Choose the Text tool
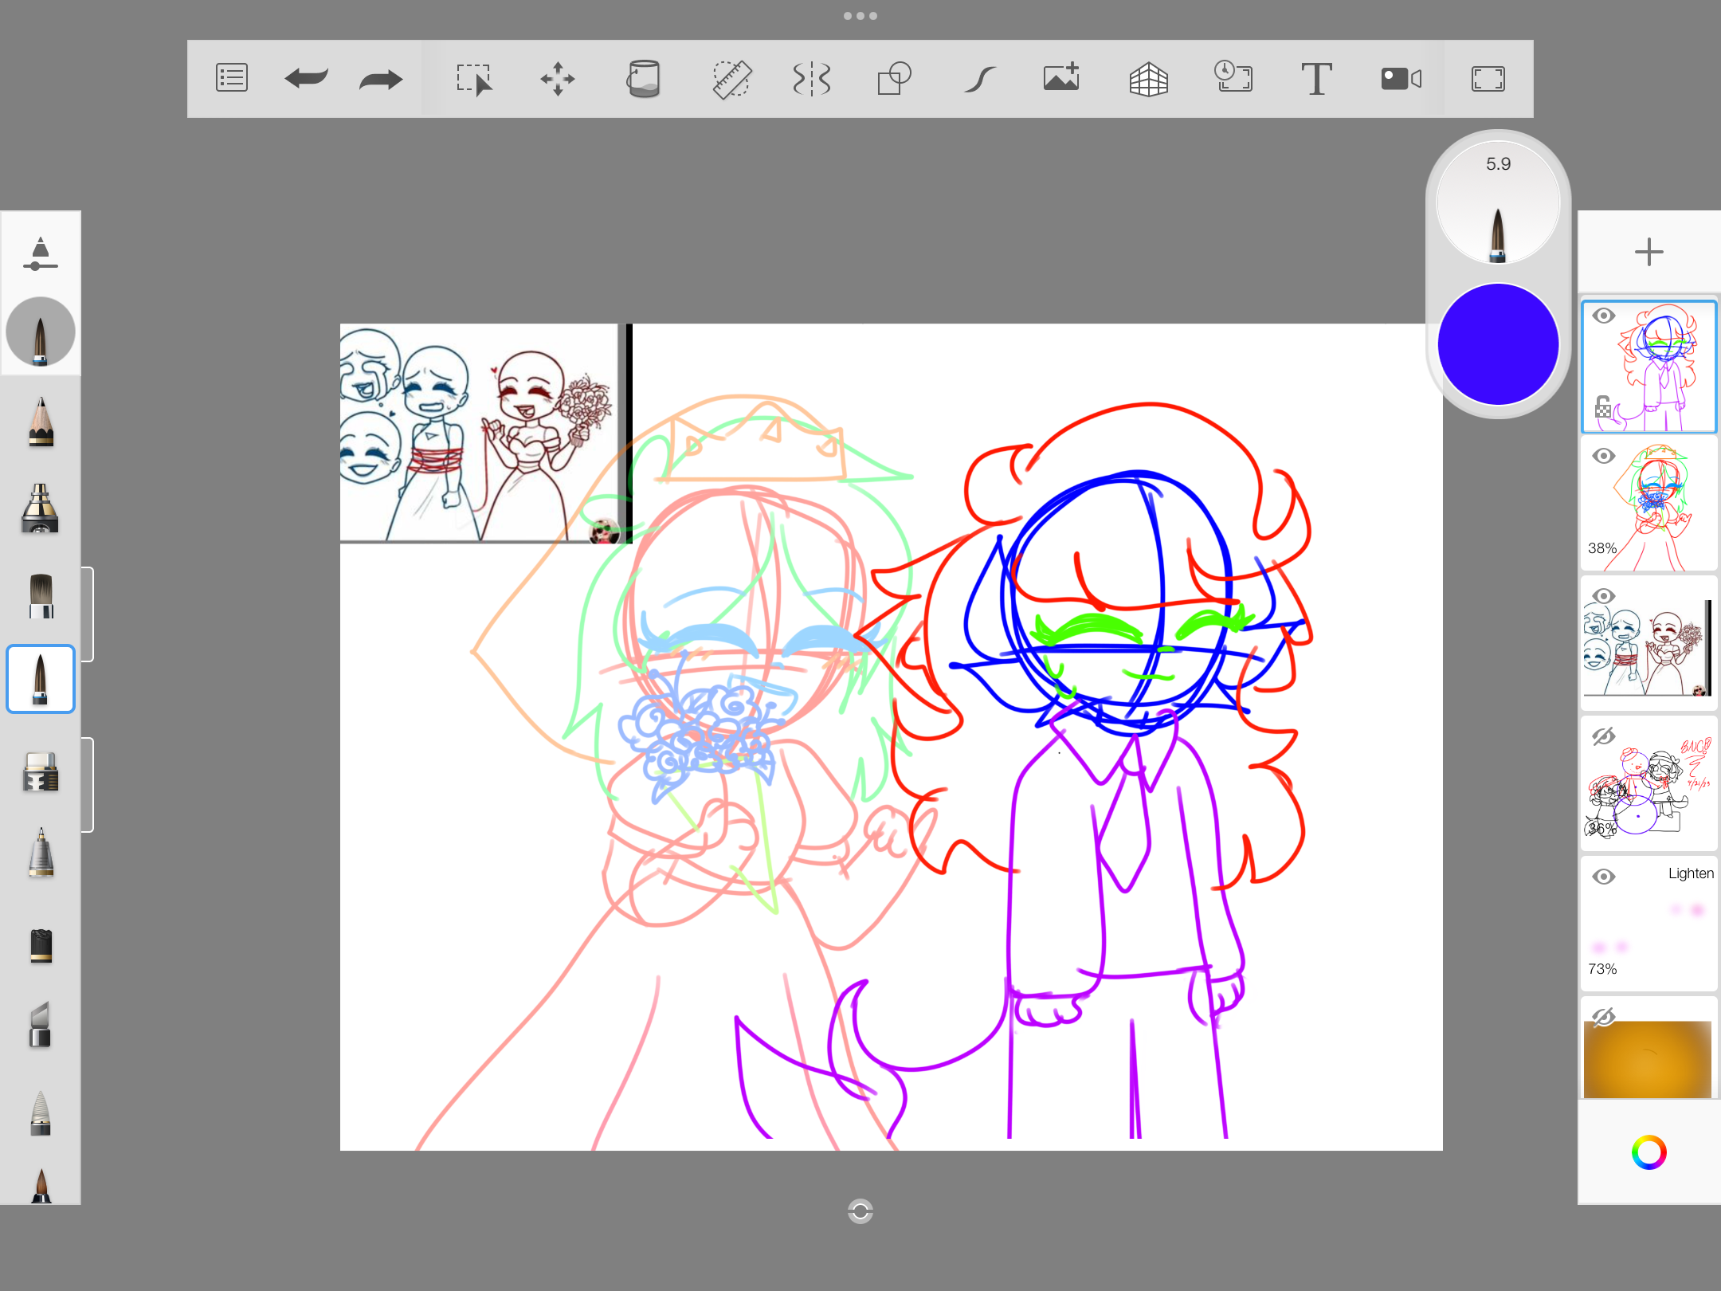The image size is (1721, 1291). pyautogui.click(x=1316, y=79)
